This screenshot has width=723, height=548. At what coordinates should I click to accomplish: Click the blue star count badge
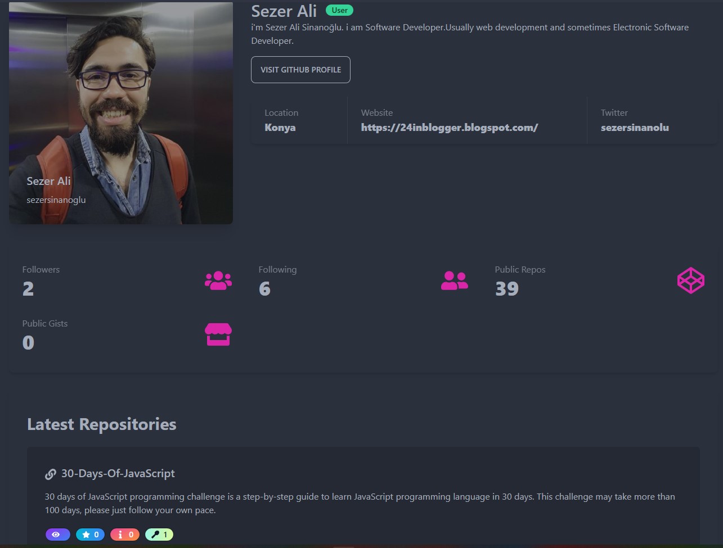click(x=90, y=535)
